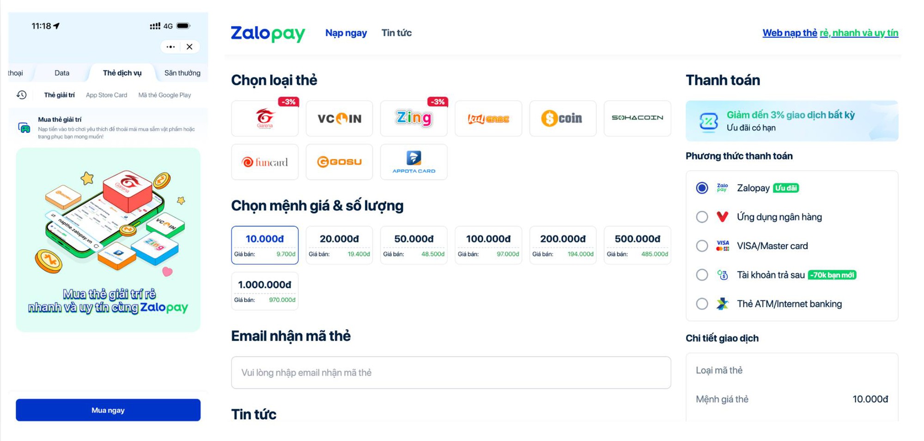Select the 50.000đ denomination

click(413, 245)
